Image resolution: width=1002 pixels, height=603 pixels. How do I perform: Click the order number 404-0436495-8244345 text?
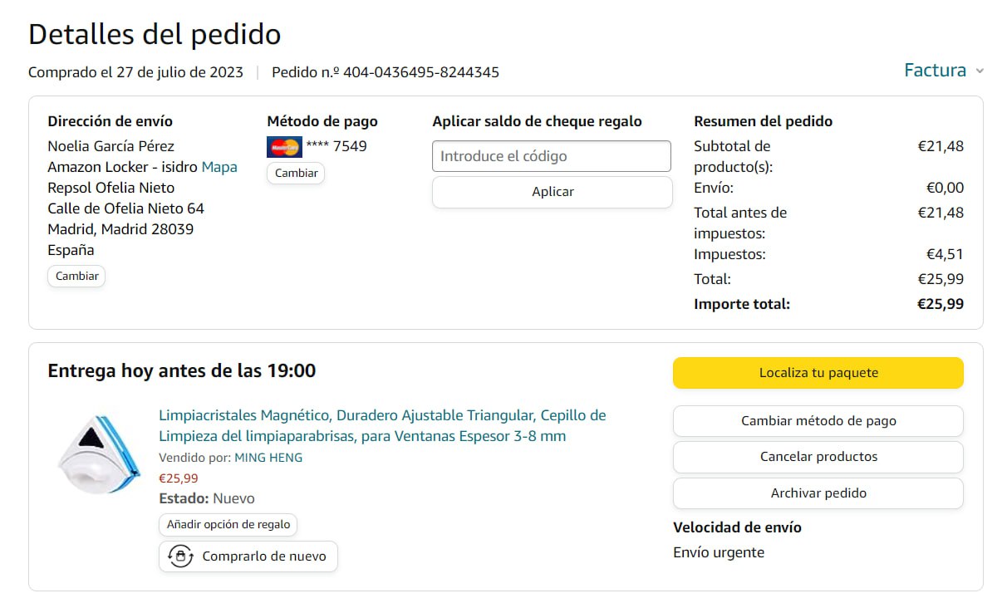tap(420, 72)
